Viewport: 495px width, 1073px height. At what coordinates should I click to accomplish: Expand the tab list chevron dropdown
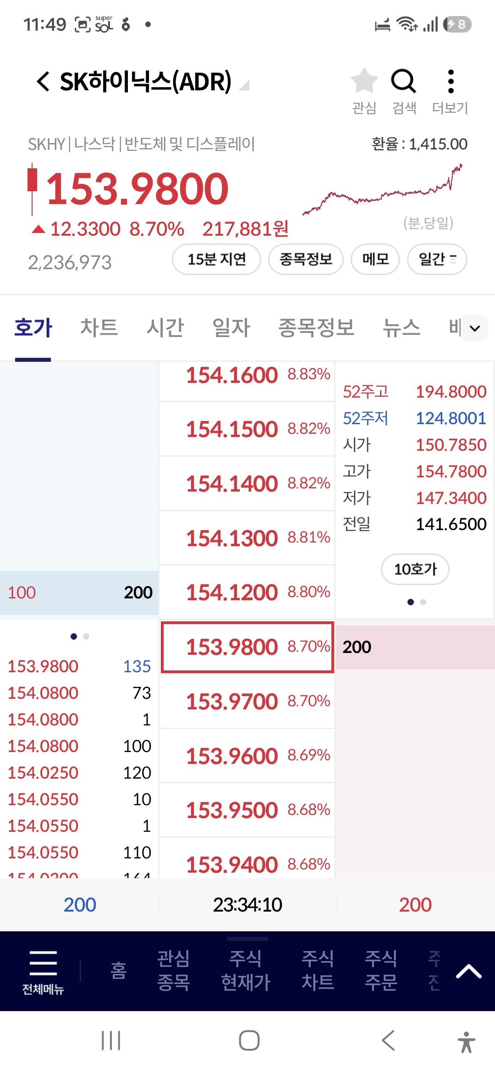(475, 328)
